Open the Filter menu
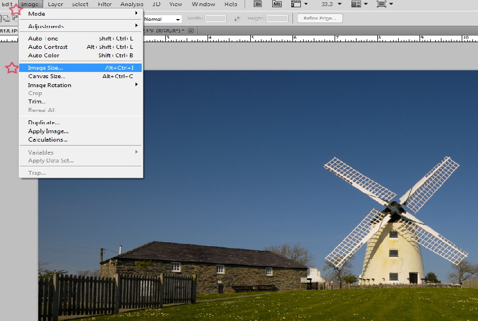478x321 pixels. (105, 4)
